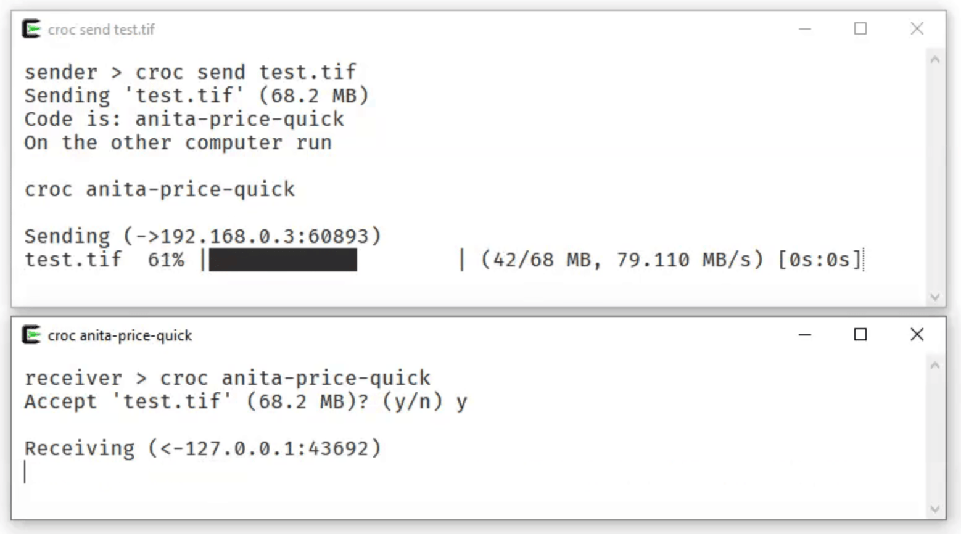The image size is (961, 534).
Task: Click the receiver window scrollbar up arrow
Action: (935, 366)
